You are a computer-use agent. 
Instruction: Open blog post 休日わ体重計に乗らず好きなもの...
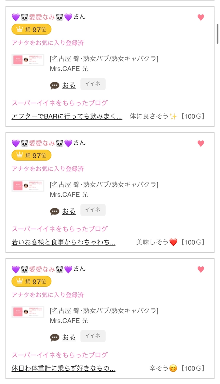(63, 368)
